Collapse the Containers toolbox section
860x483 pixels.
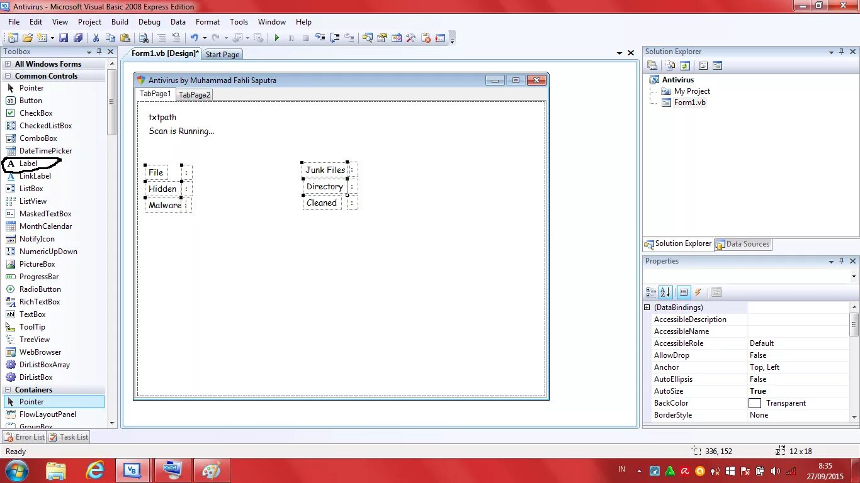(8, 390)
